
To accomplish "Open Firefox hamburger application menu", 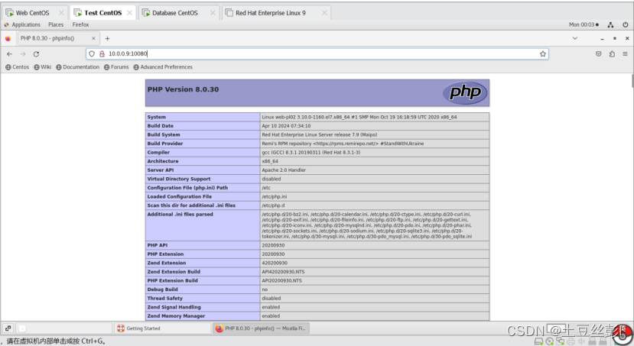I will [625, 53].
